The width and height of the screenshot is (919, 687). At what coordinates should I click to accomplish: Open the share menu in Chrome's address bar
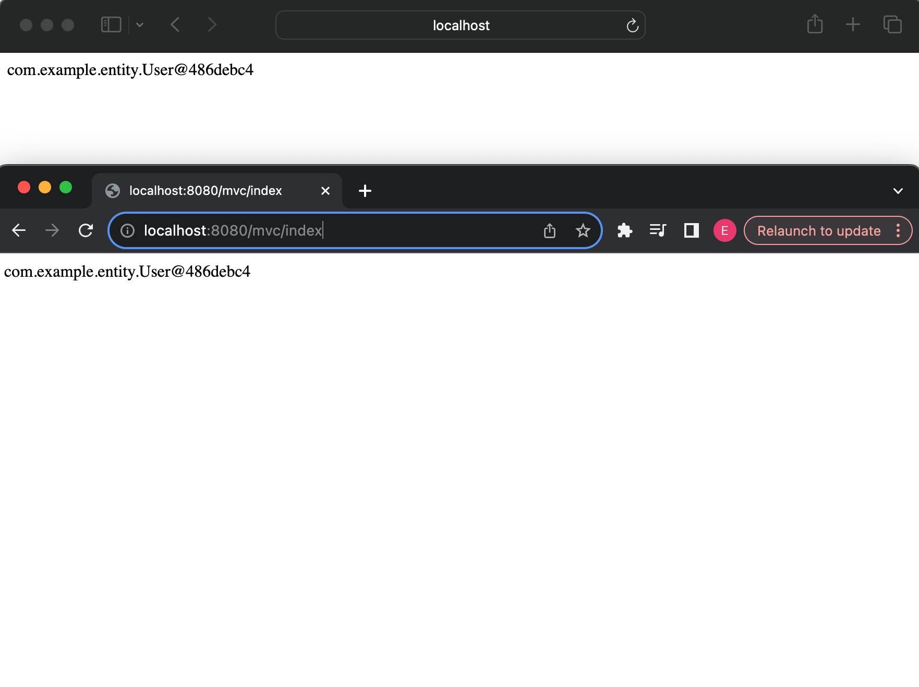point(549,230)
